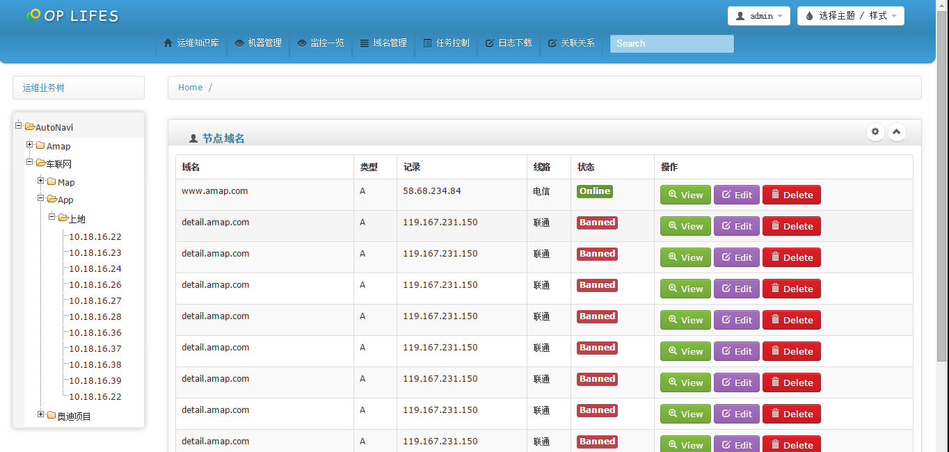Select host 10.18.16.37 in tree
Screen dimensions: 949x452
[95, 349]
